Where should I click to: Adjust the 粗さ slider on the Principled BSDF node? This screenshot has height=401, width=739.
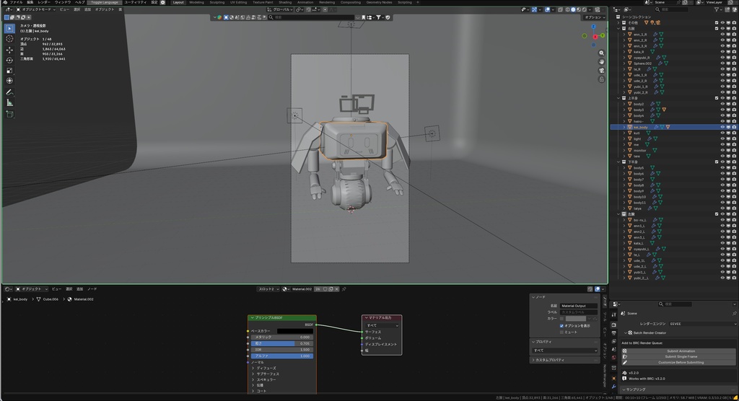coord(281,343)
